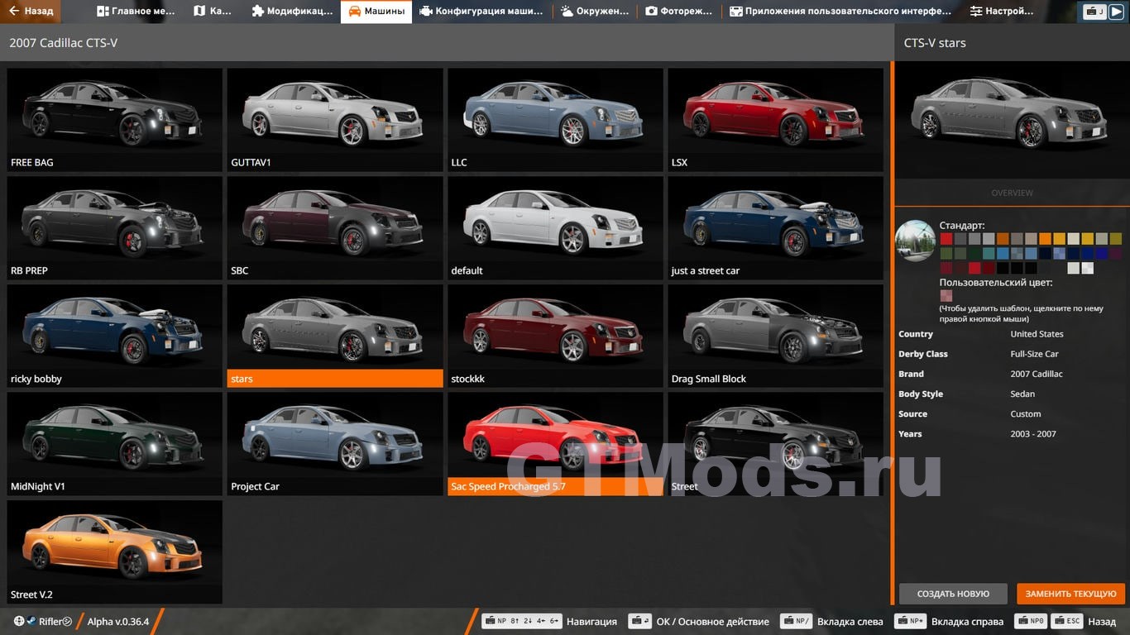The height and width of the screenshot is (635, 1130).
Task: Open Приложения пользовательского интерфейса tab
Action: click(x=840, y=12)
